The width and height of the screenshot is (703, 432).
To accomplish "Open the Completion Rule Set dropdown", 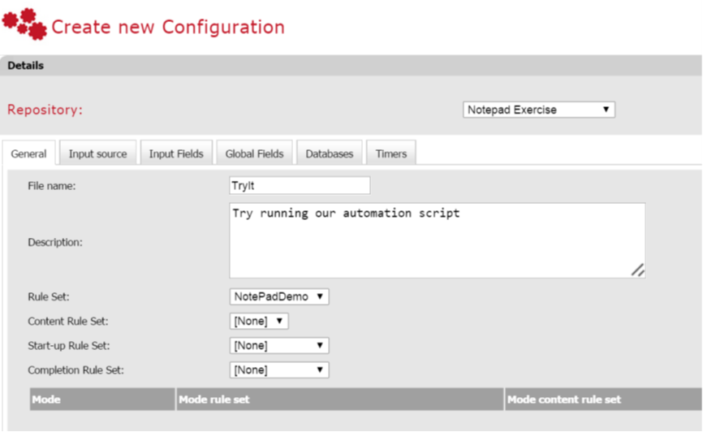I will 279,370.
